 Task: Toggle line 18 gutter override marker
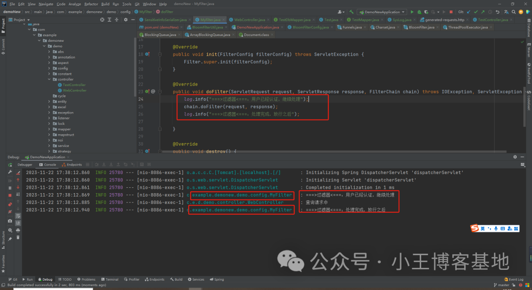147,54
